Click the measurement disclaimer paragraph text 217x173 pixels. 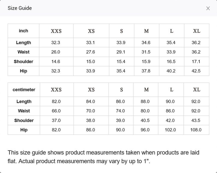(x=103, y=157)
